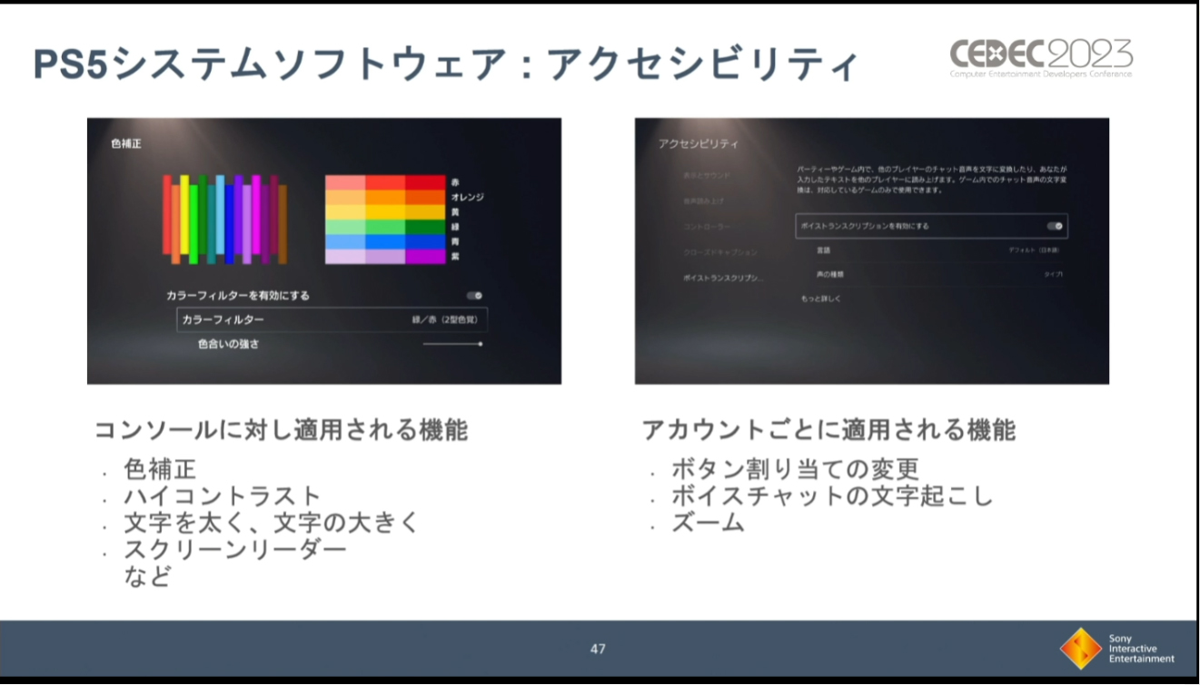Select 音声読み上げ in the accessibility menu

point(704,201)
